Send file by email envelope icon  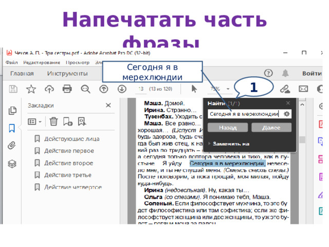click(303, 89)
